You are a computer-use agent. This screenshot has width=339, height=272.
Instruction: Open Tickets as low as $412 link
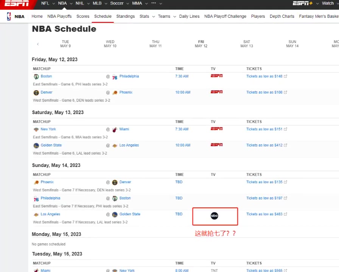pos(264,145)
